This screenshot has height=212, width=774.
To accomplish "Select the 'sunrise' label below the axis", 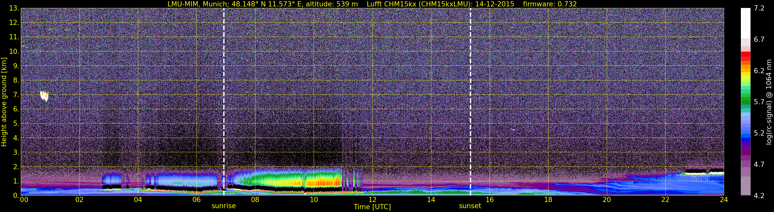I will tap(223, 206).
